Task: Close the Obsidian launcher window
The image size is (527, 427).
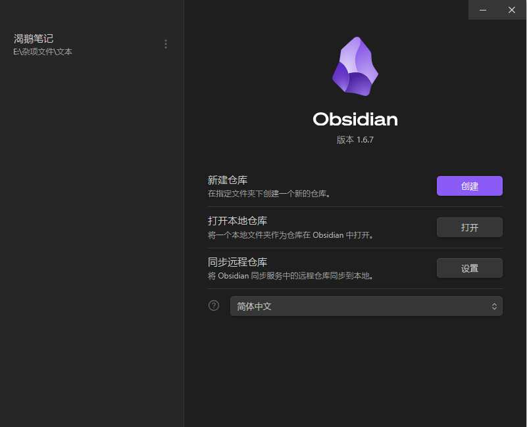Action: point(512,10)
